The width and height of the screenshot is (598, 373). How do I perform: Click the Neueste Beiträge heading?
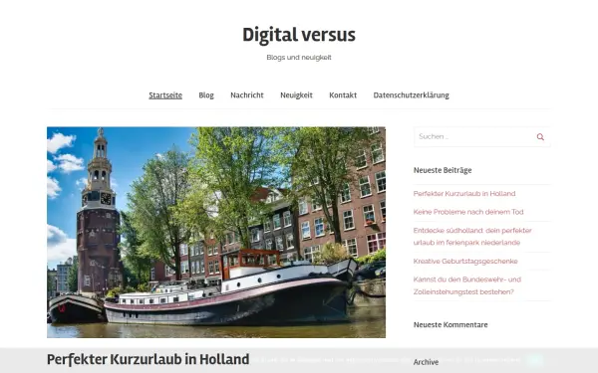click(x=443, y=170)
